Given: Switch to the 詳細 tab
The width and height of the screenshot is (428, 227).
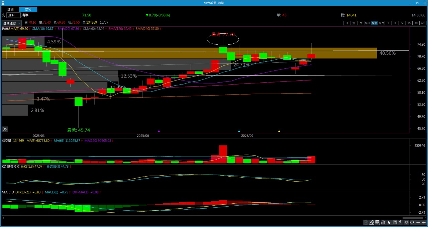Looking at the screenshot, I should click(10, 9).
